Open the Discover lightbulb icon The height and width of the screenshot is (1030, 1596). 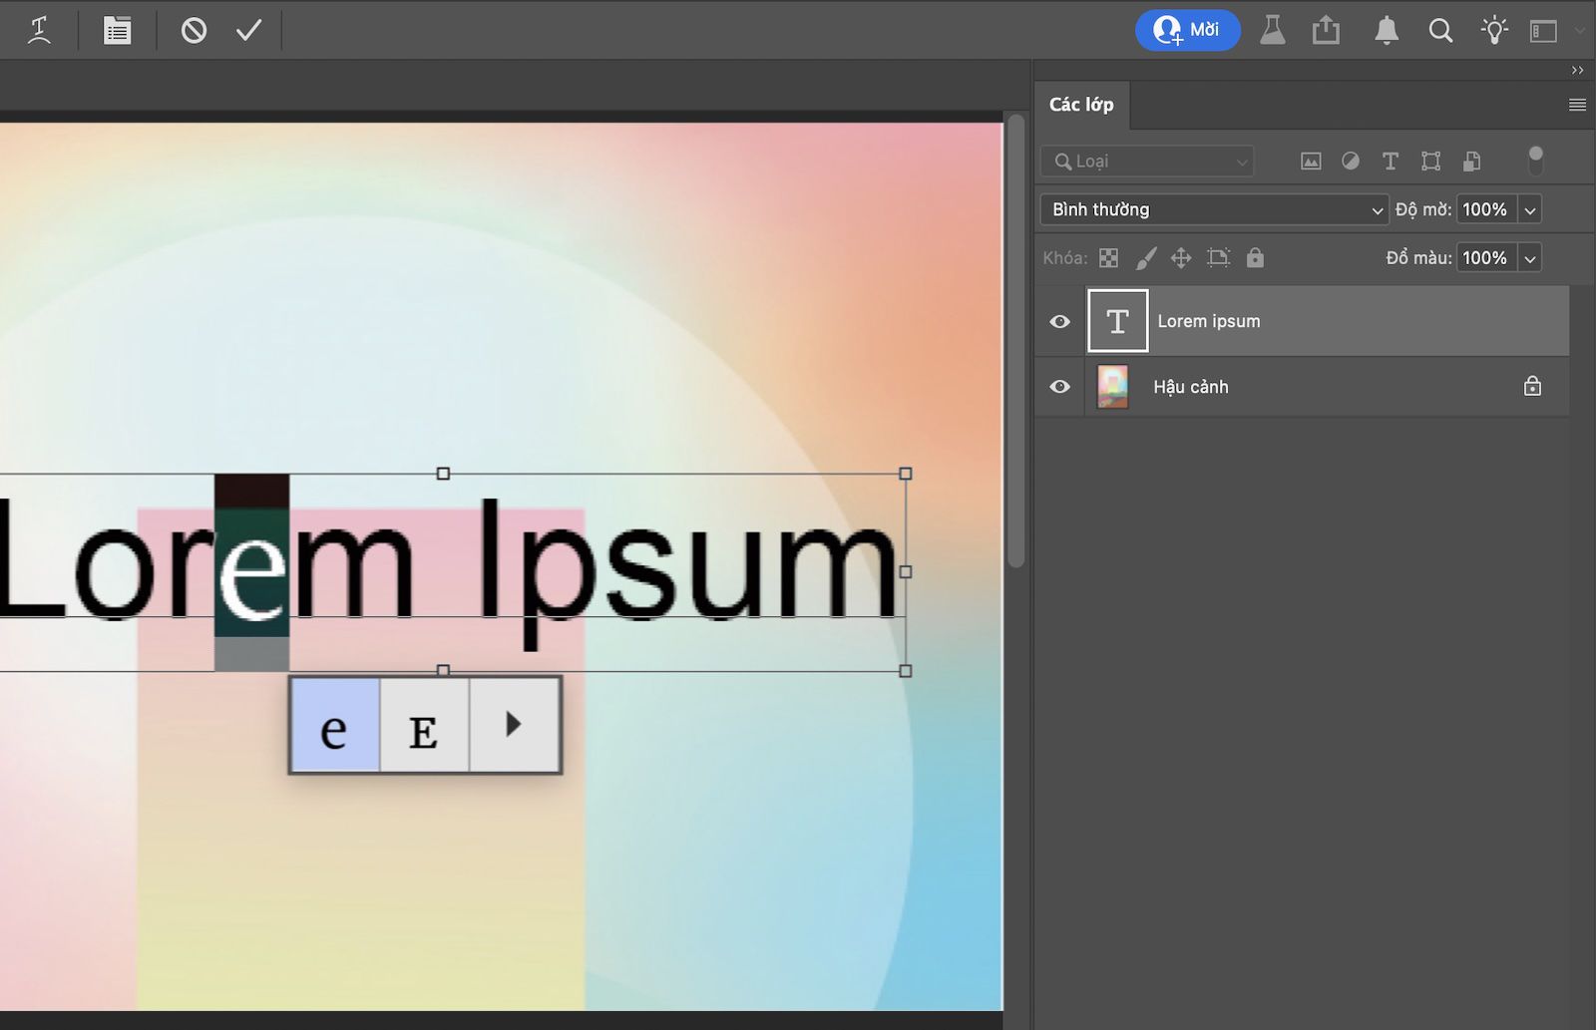[1493, 30]
